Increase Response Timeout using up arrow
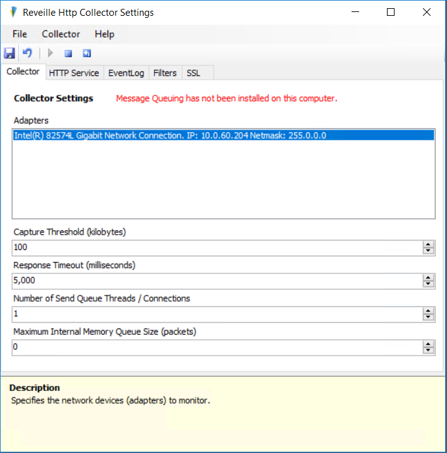The height and width of the screenshot is (453, 447). pyautogui.click(x=428, y=278)
